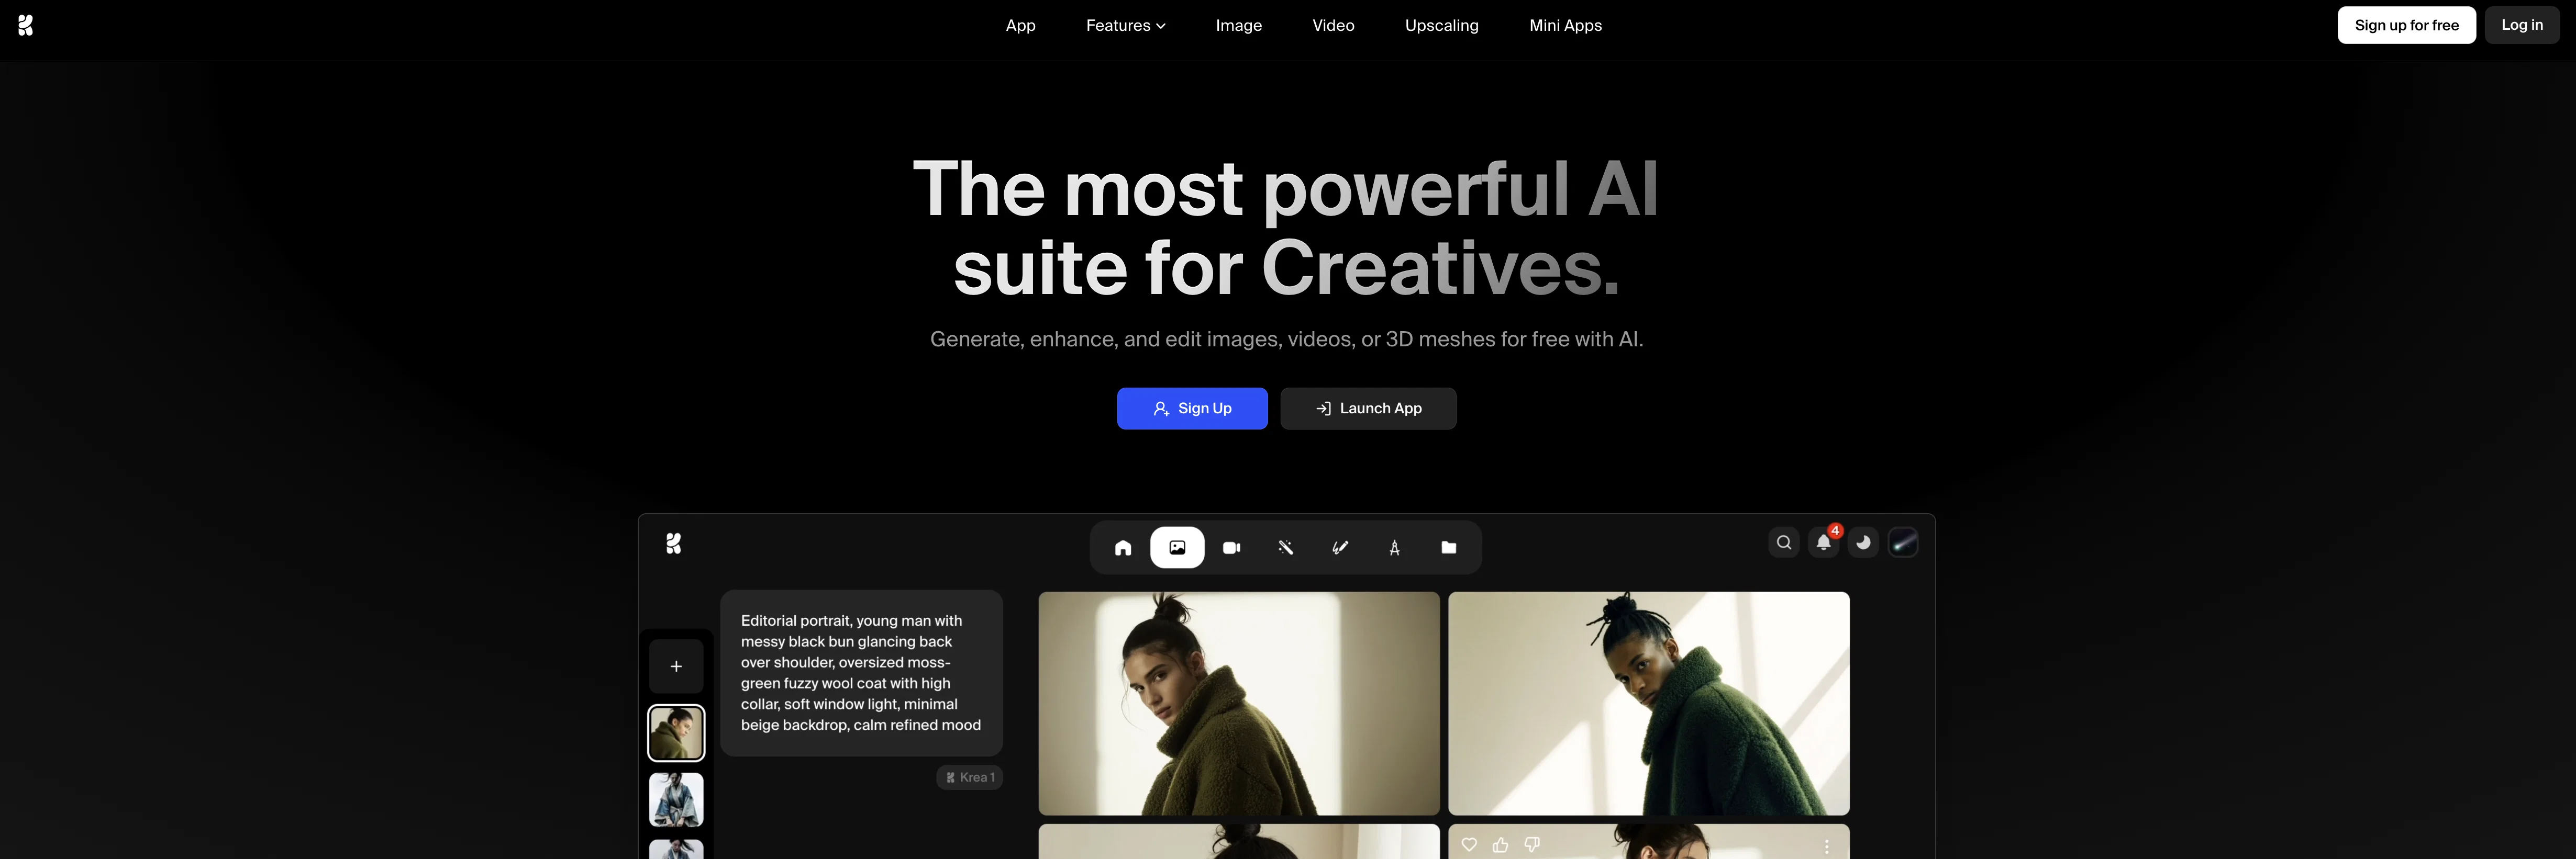The image size is (2576, 859).
Task: Select the Video camera icon in the app toolbar
Action: 1231,547
